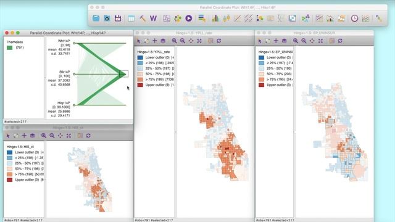Zoom in on YPLL_rate map
Image resolution: width=395 pixels, height=222 pixels.
pyautogui.click(x=174, y=41)
